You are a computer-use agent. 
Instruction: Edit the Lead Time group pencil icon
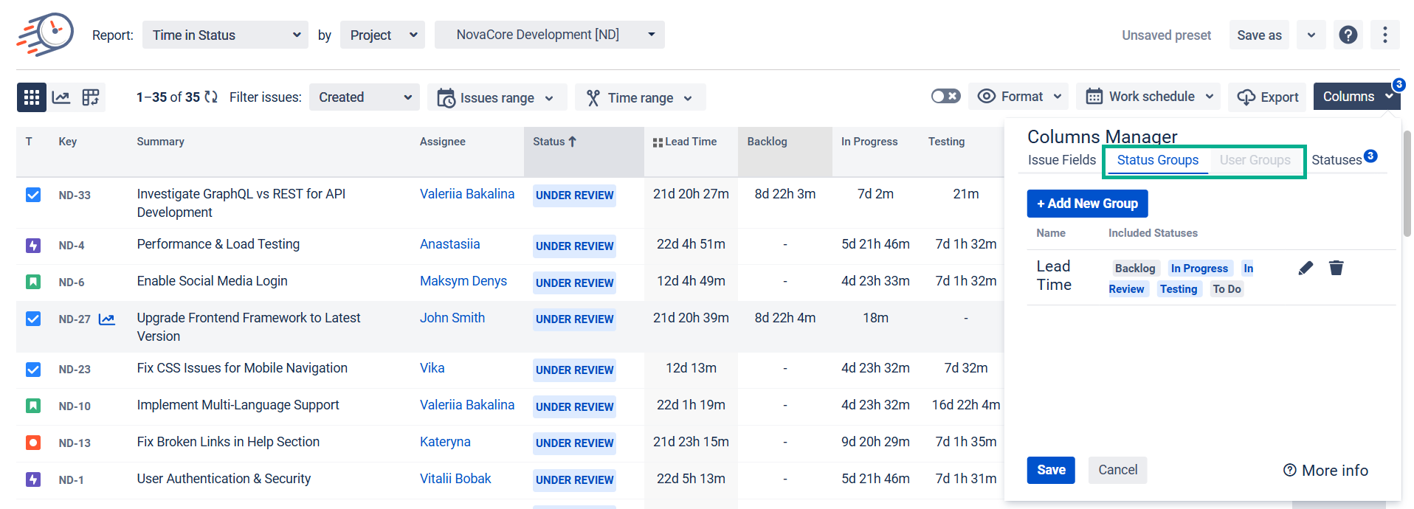1306,268
